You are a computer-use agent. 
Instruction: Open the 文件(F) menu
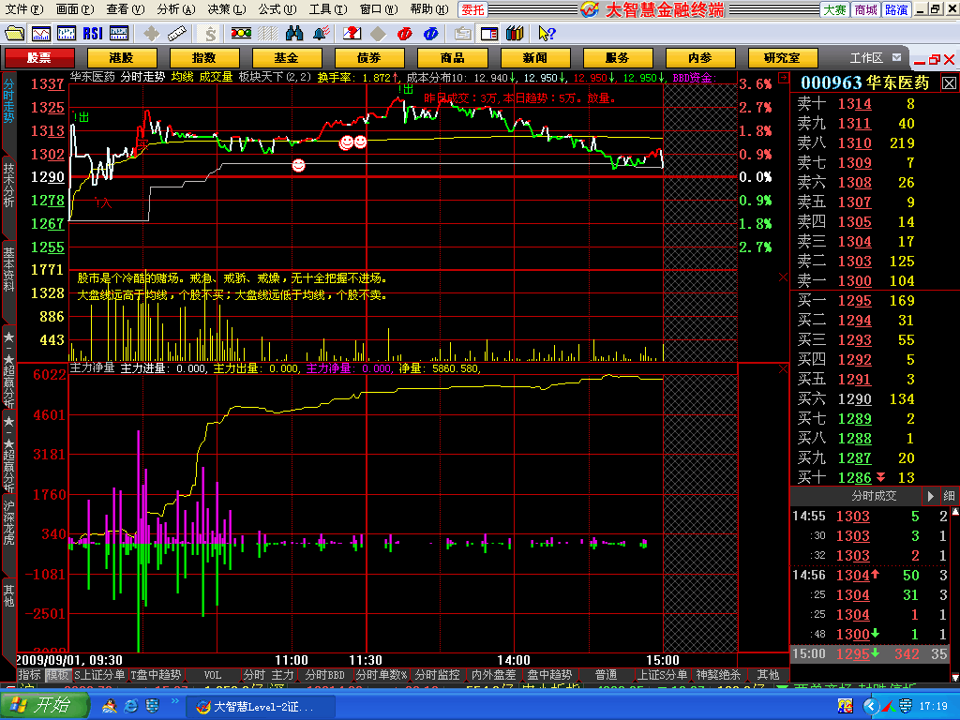click(x=24, y=9)
